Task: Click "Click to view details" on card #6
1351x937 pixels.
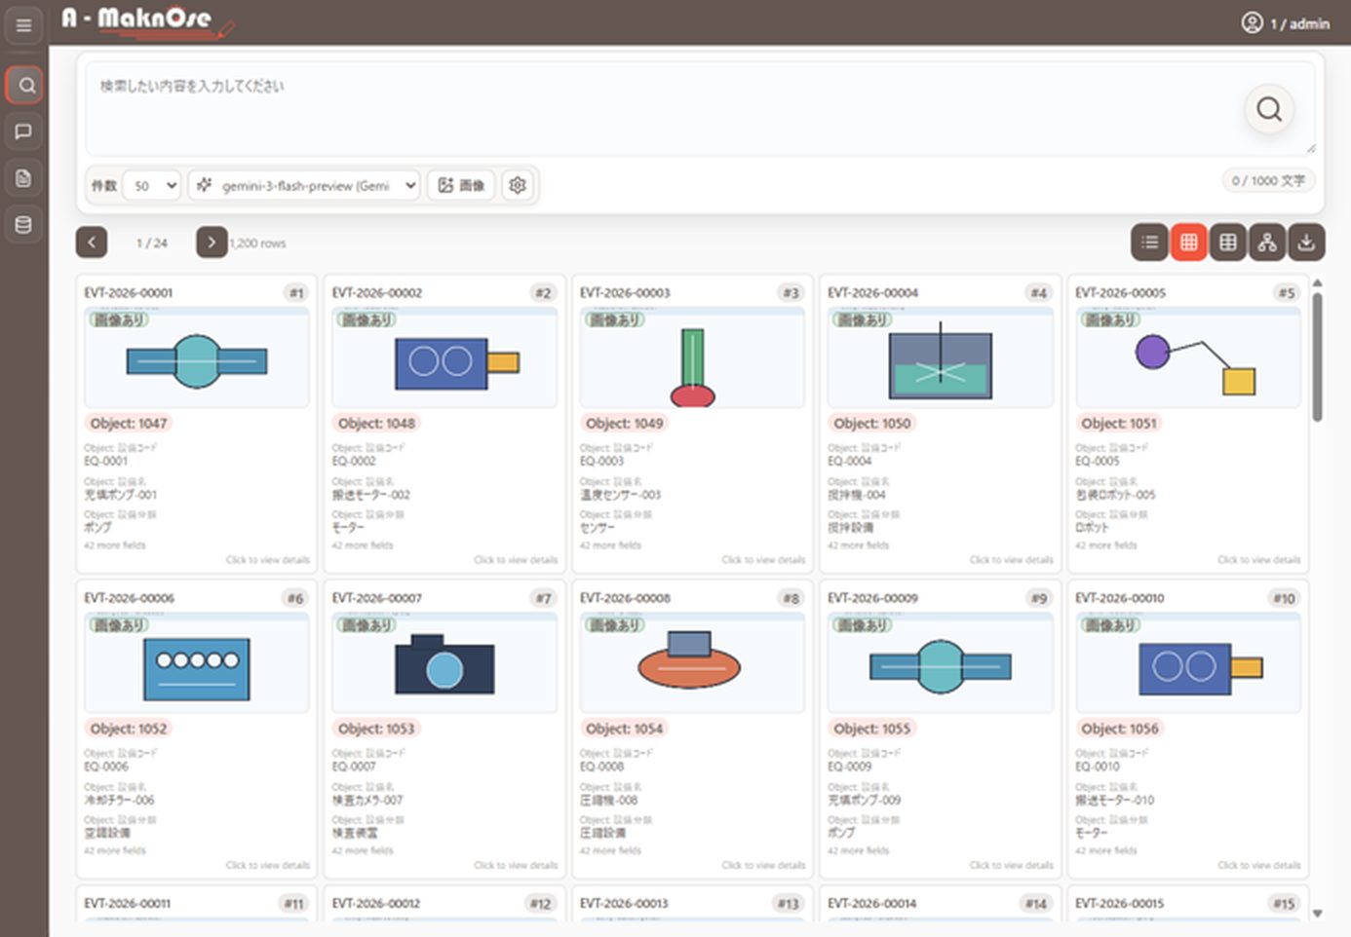Action: tap(268, 865)
